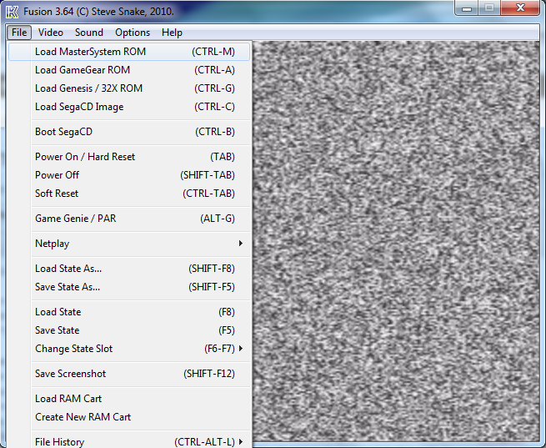Select Load SegaCD Image
546x448 pixels.
[129, 107]
